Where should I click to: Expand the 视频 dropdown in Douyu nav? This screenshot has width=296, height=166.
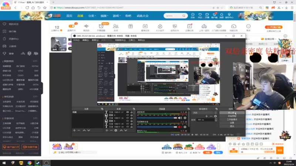coord(104,16)
